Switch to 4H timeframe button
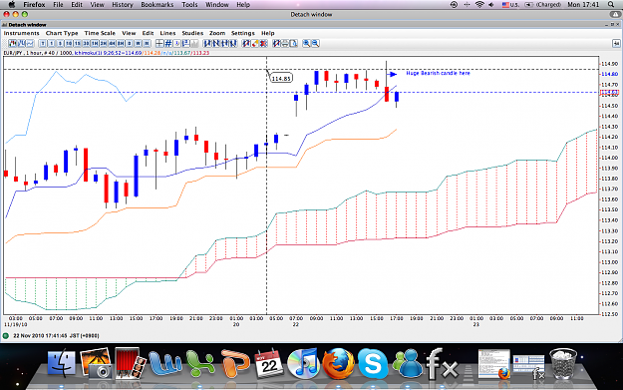 tap(112, 43)
